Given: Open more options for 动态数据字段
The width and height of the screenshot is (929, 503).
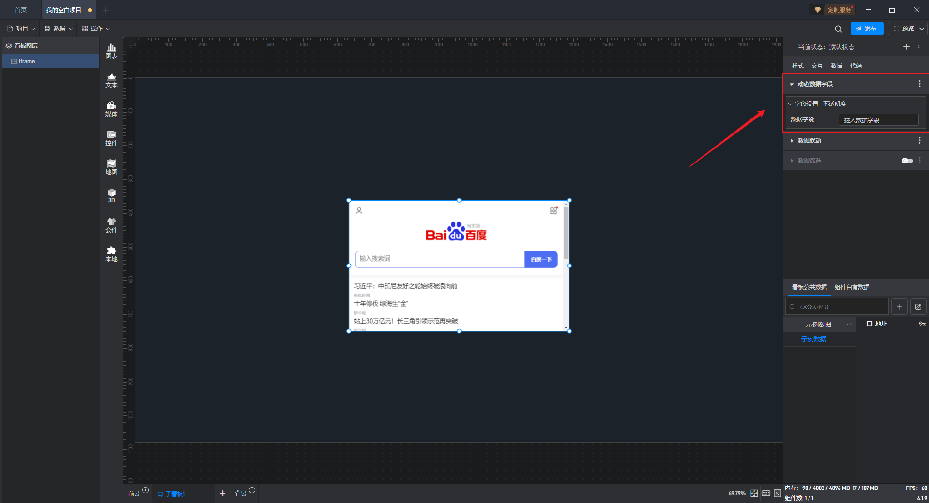Looking at the screenshot, I should click(919, 84).
